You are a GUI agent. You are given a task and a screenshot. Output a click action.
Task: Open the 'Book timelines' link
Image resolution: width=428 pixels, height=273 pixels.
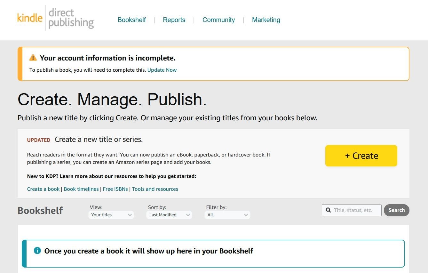[81, 189]
